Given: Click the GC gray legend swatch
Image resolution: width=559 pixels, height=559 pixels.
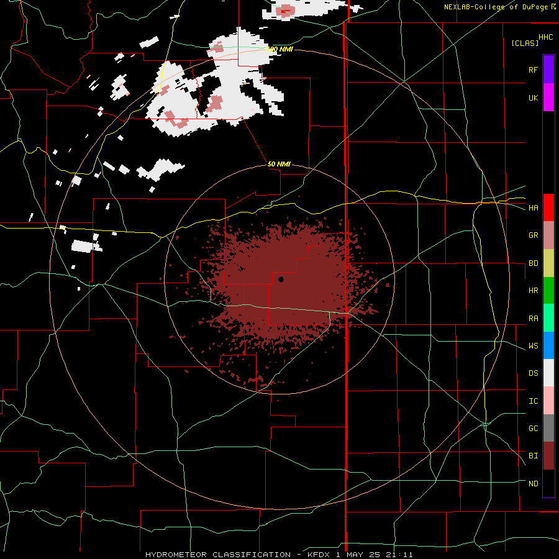Looking at the screenshot, I should pyautogui.click(x=548, y=428).
